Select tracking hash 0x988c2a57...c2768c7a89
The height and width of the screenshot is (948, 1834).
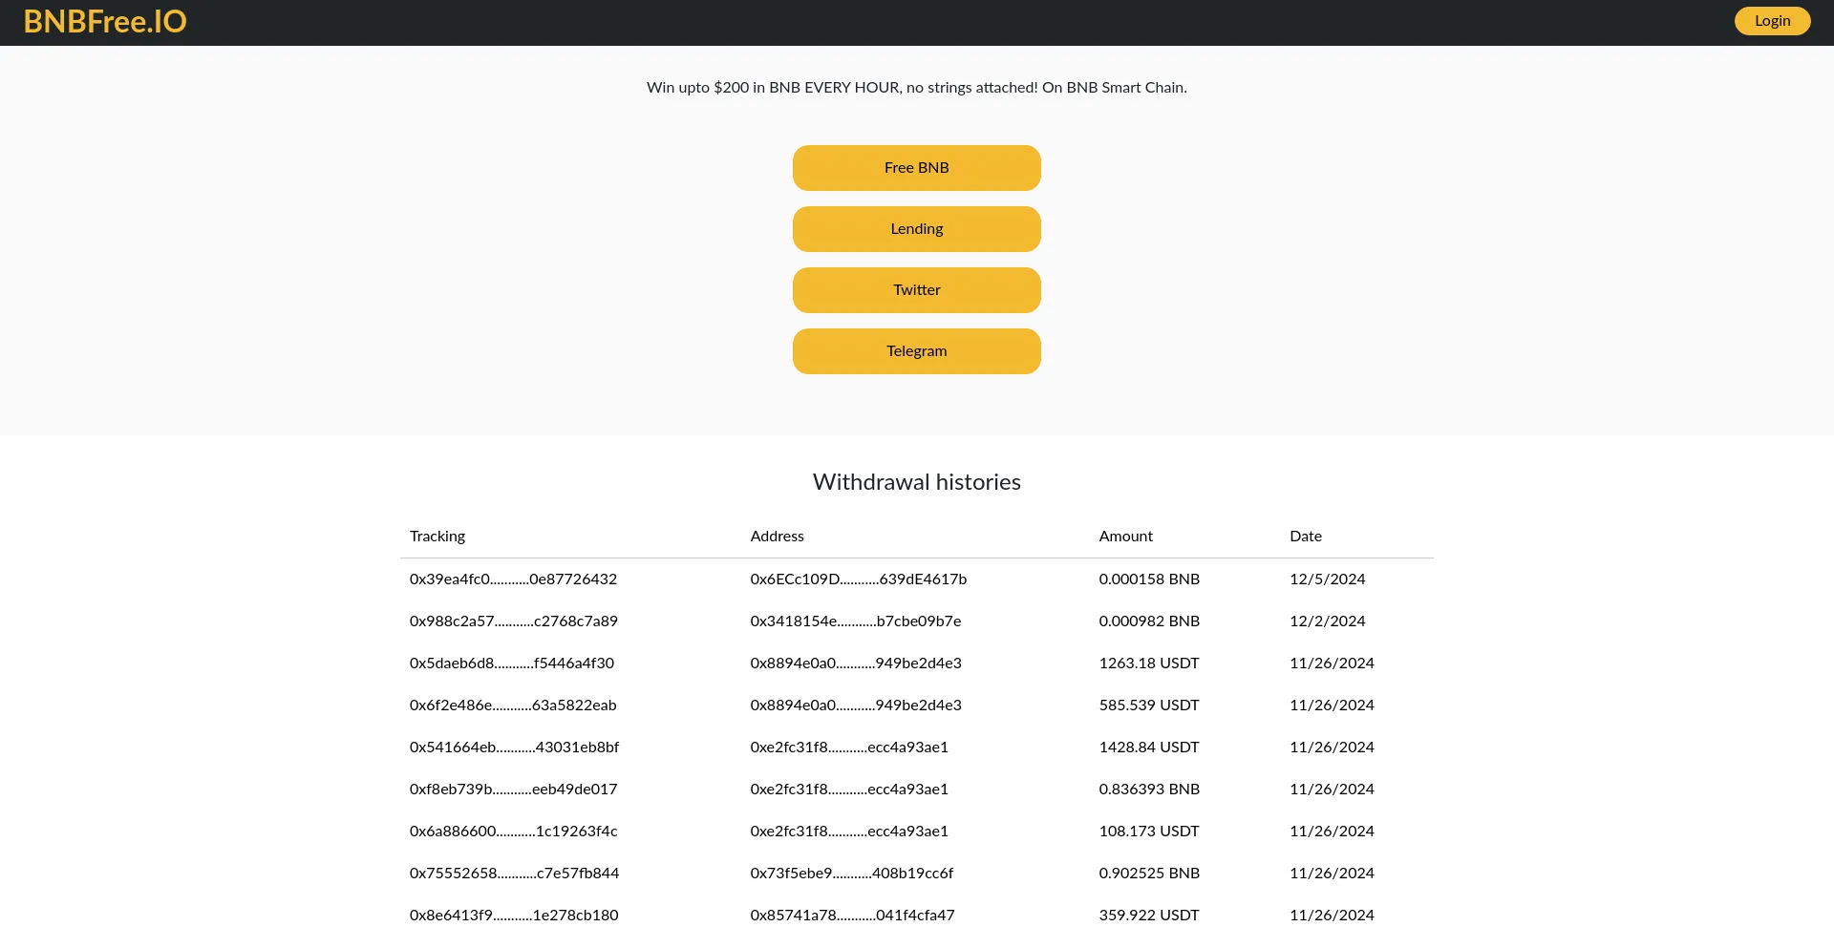point(514,621)
